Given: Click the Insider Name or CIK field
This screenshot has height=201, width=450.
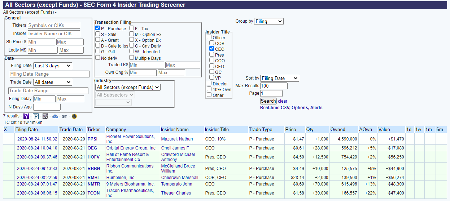Looking at the screenshot, I should (x=54, y=33).
